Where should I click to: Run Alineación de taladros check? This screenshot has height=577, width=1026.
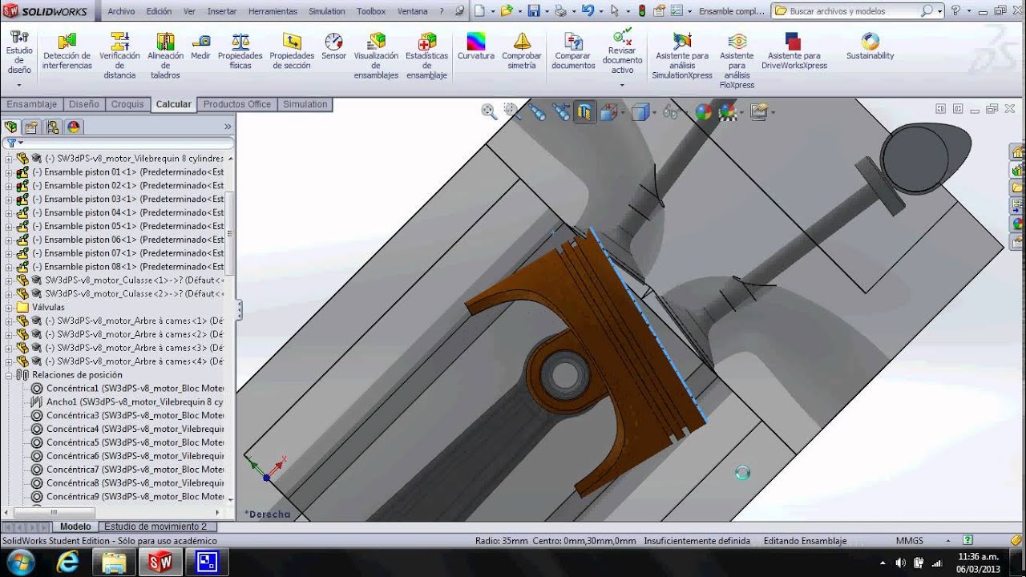(165, 56)
